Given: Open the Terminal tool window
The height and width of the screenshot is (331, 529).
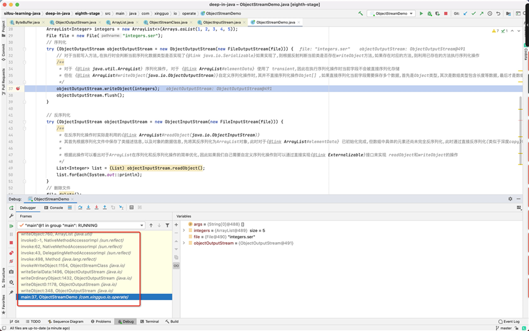Looking at the screenshot, I should 149,322.
